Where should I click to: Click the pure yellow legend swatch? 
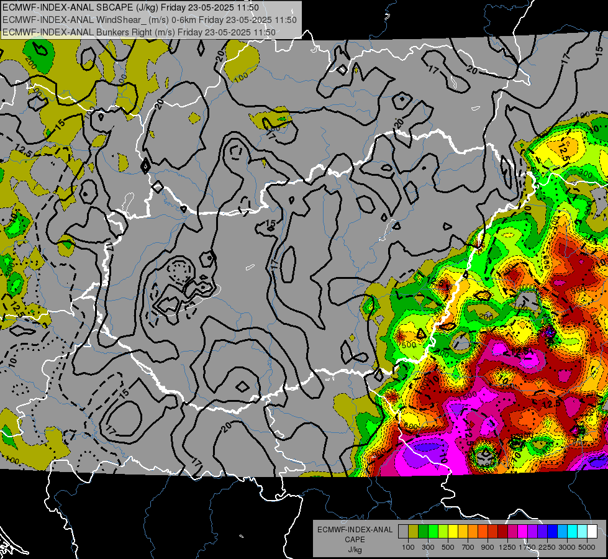click(x=453, y=532)
